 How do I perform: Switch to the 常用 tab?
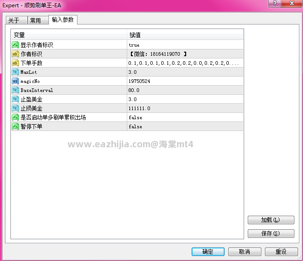point(38,20)
